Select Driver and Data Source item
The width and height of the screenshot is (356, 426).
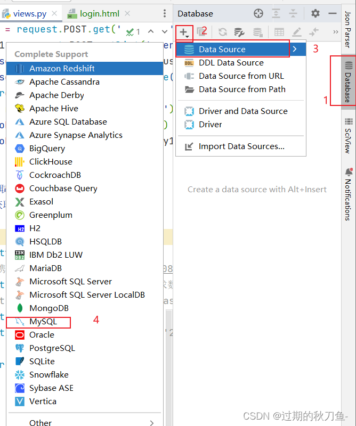[x=241, y=111]
